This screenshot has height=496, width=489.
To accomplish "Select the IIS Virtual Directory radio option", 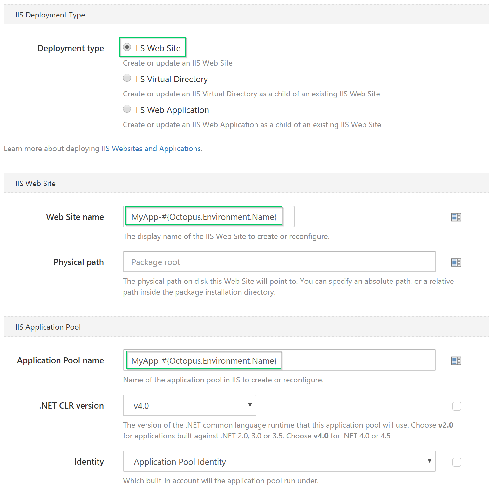I will click(127, 78).
